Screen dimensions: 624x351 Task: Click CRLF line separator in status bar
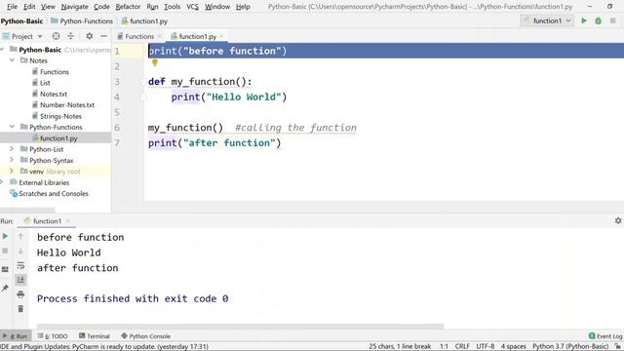pos(462,347)
